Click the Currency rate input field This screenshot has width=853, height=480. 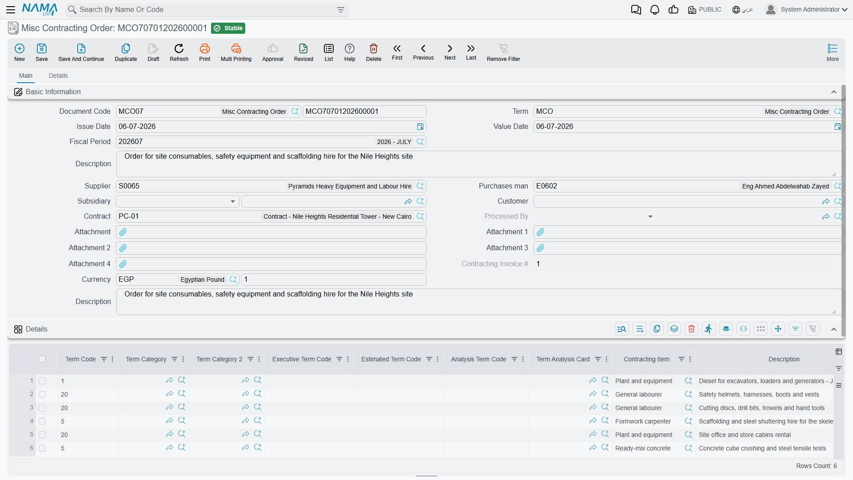[x=334, y=280]
